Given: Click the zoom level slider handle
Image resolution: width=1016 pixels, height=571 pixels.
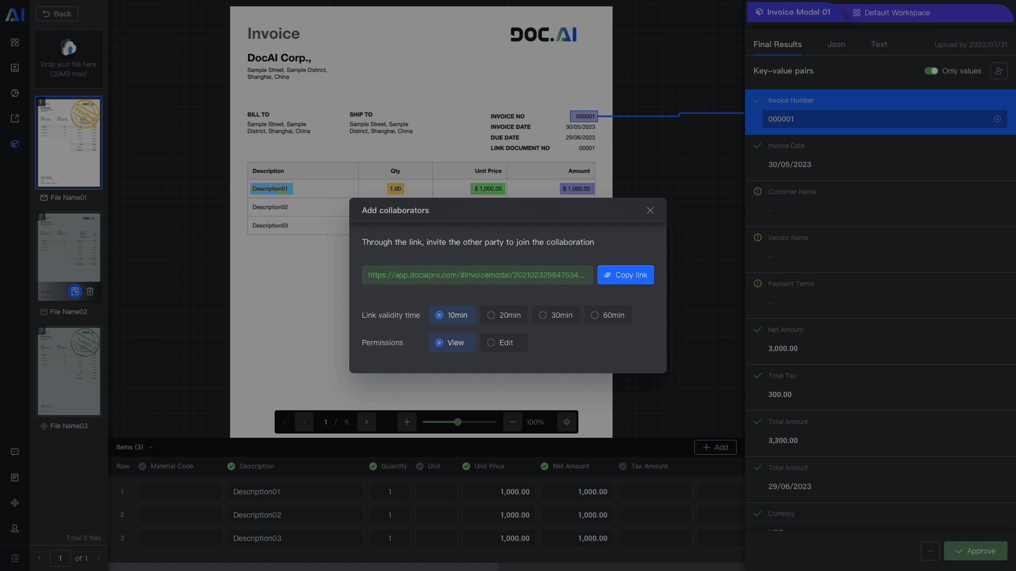Looking at the screenshot, I should click(x=458, y=422).
